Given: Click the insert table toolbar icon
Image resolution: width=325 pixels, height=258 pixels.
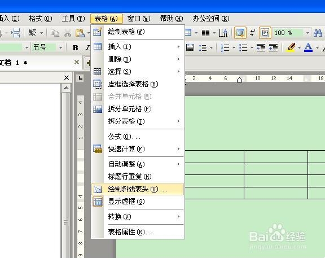Looking at the screenshot, I should [188, 33].
